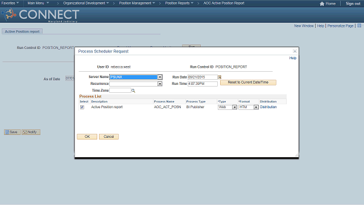The width and height of the screenshot is (364, 205).
Task: Click the Help link inside the dialog
Action: (x=293, y=58)
